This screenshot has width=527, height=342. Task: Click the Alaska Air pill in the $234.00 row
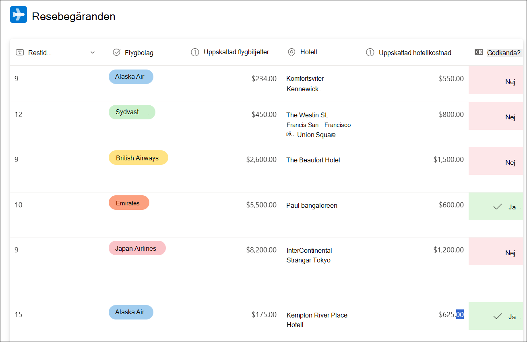pyautogui.click(x=131, y=77)
